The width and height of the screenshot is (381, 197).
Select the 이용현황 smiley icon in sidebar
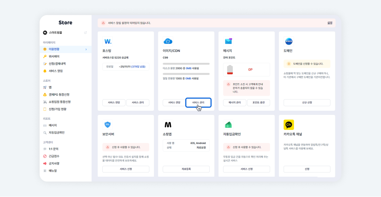coord(45,49)
